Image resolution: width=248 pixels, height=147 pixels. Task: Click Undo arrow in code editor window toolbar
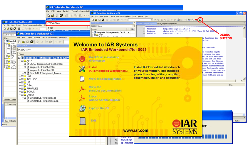pos(122,20)
